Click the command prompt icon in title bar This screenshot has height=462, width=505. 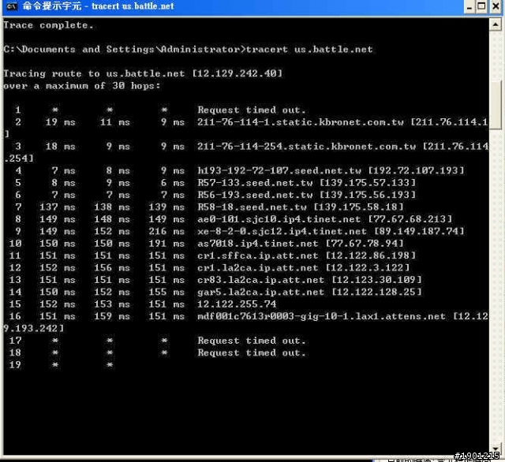click(11, 6)
